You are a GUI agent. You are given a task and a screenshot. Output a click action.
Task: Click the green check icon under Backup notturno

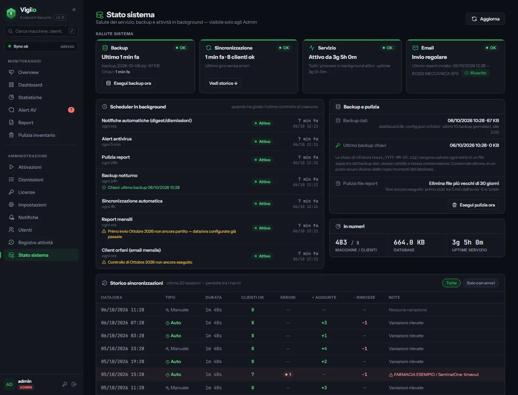104,188
